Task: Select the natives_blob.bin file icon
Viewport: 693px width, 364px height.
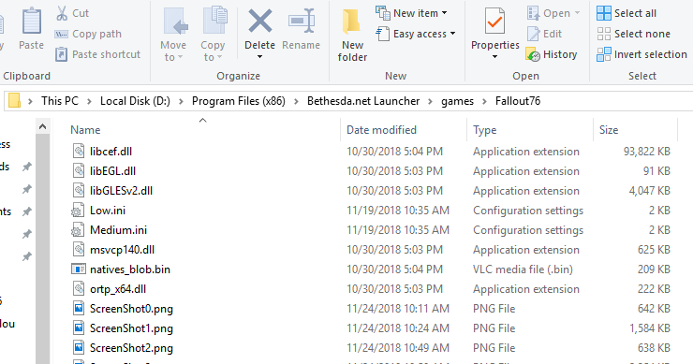Action: (x=79, y=269)
